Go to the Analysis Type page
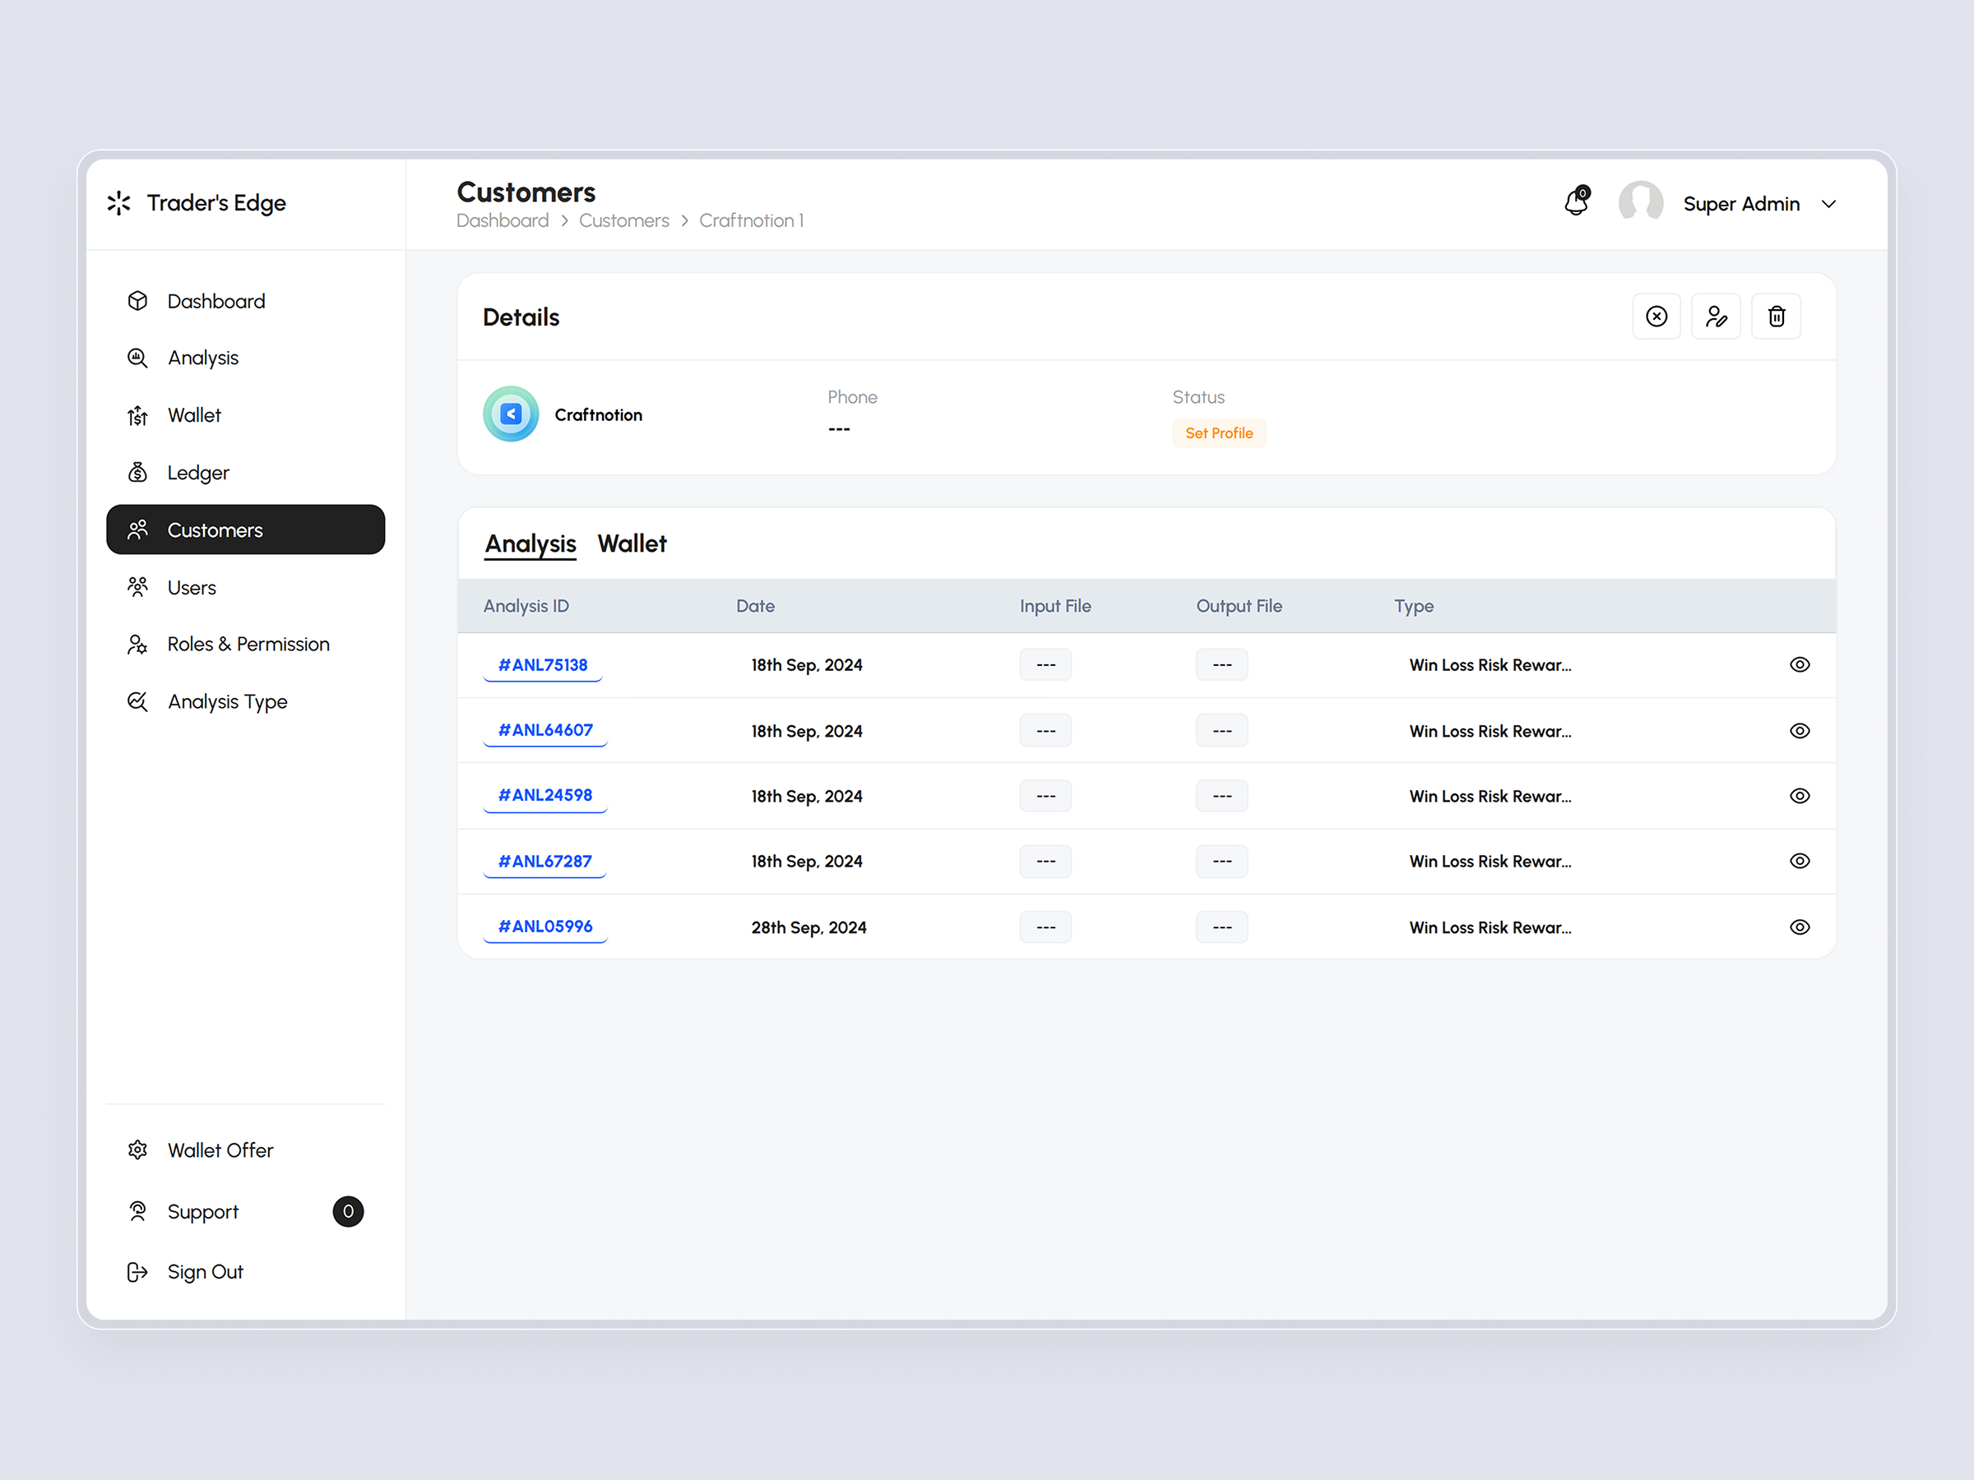This screenshot has width=1974, height=1480. [228, 701]
